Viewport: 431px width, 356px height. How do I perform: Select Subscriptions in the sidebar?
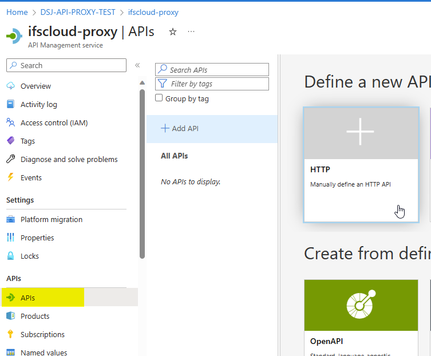pyautogui.click(x=42, y=334)
